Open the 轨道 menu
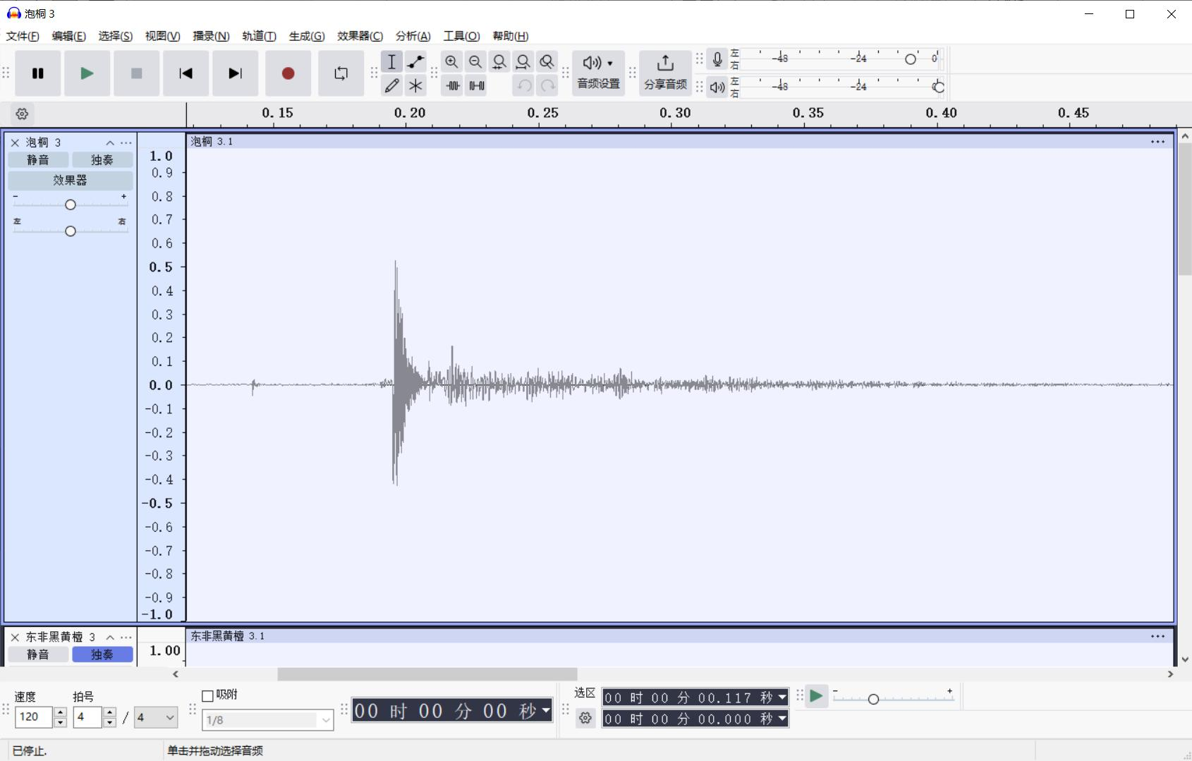 click(x=258, y=36)
